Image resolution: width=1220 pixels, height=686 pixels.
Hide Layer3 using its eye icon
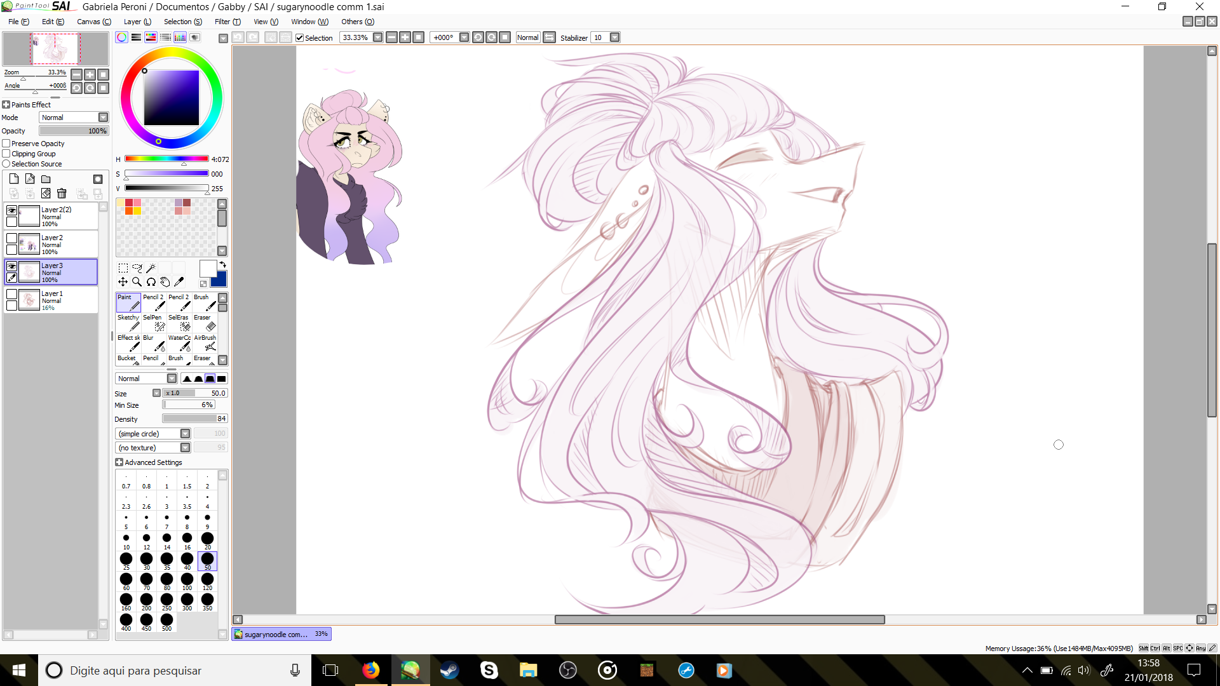coord(11,267)
